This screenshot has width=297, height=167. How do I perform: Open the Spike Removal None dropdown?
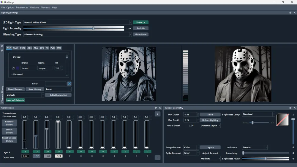coord(191,153)
